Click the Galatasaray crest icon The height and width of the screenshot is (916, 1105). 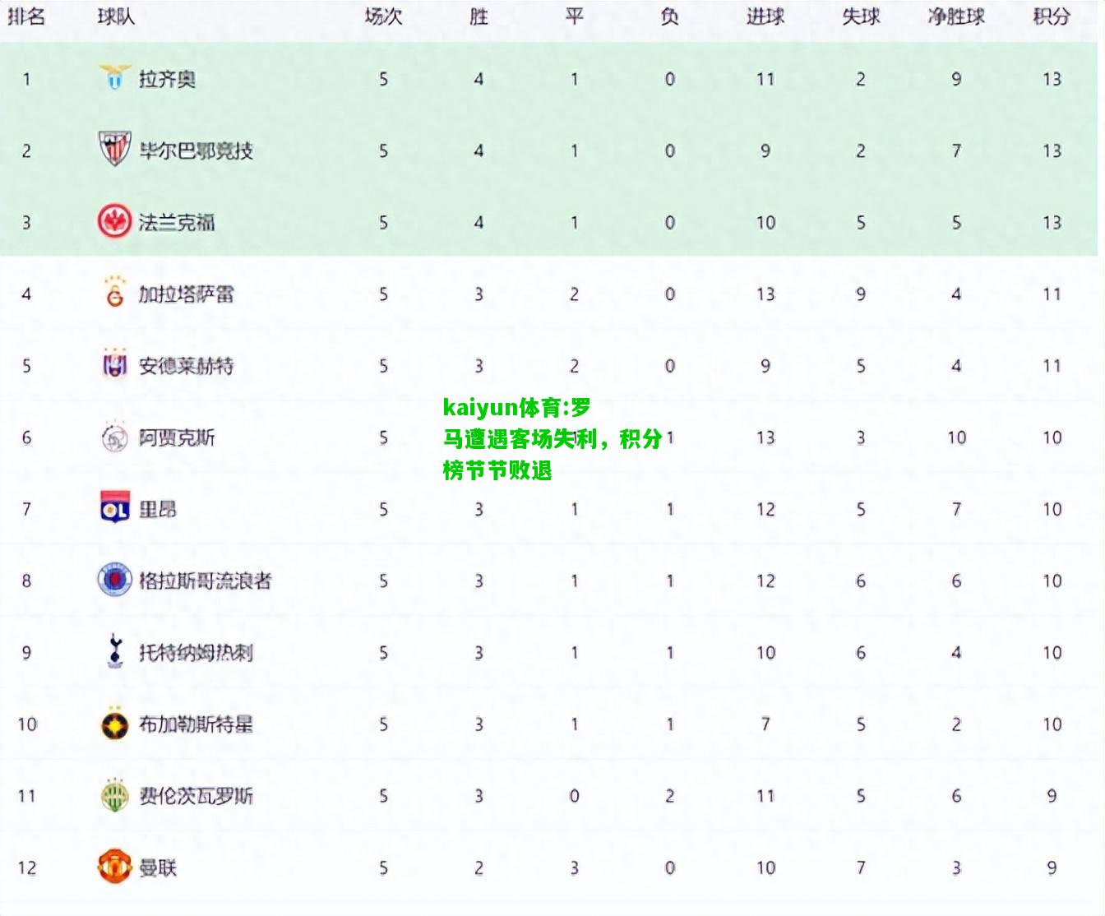114,293
